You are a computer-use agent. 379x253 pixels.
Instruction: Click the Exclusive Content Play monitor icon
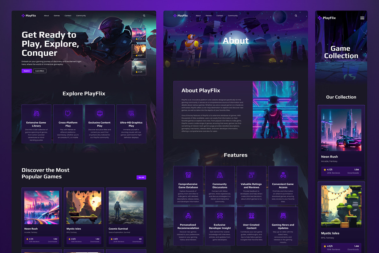[x=99, y=113]
